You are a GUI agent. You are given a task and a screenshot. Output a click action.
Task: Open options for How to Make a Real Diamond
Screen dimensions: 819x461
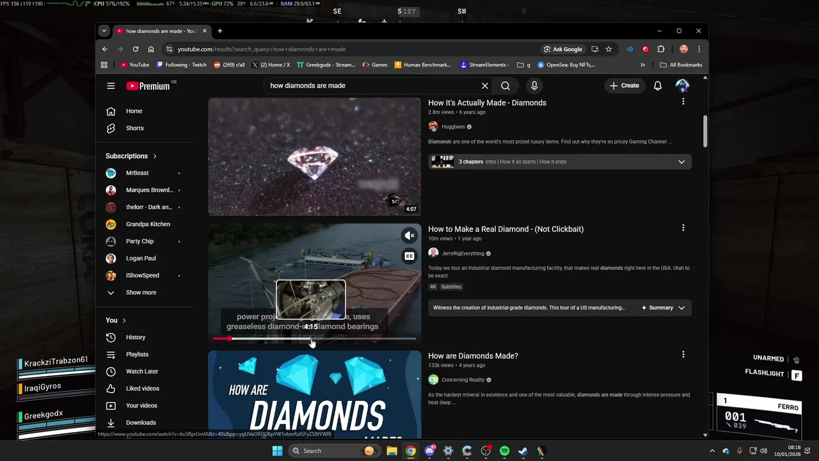tap(683, 228)
